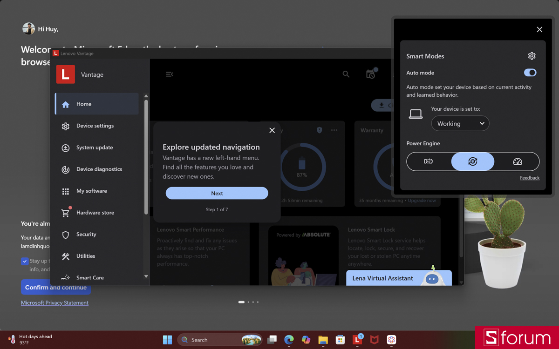The image size is (559, 349).
Task: Expand the Working device mode dropdown
Action: point(460,123)
